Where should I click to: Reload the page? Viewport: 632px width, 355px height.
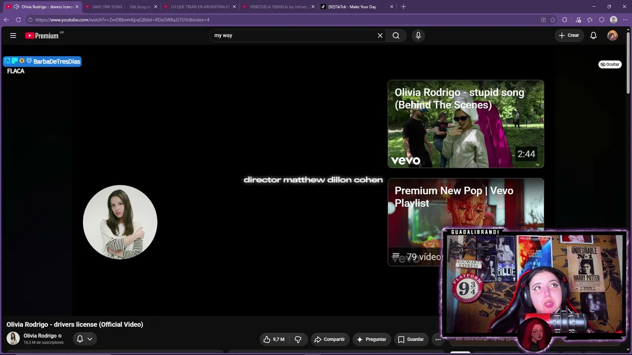[18, 20]
